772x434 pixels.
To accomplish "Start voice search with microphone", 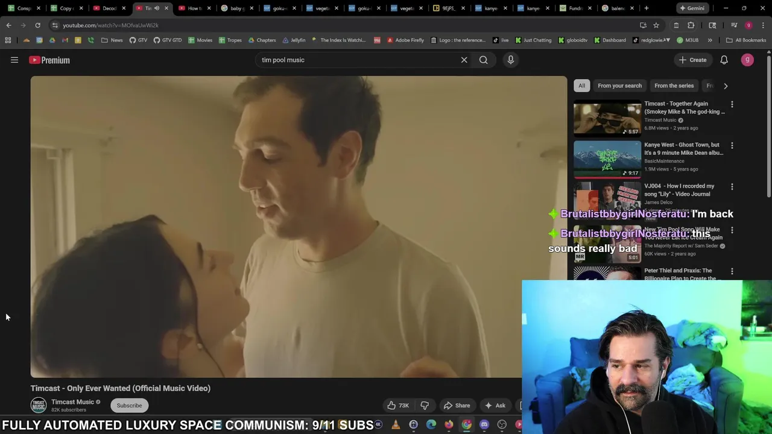I will 510,60.
